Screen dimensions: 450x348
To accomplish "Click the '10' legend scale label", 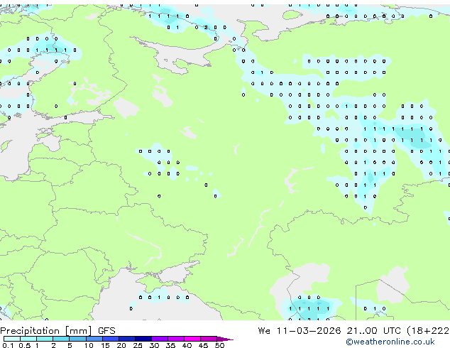I will 89,345.
